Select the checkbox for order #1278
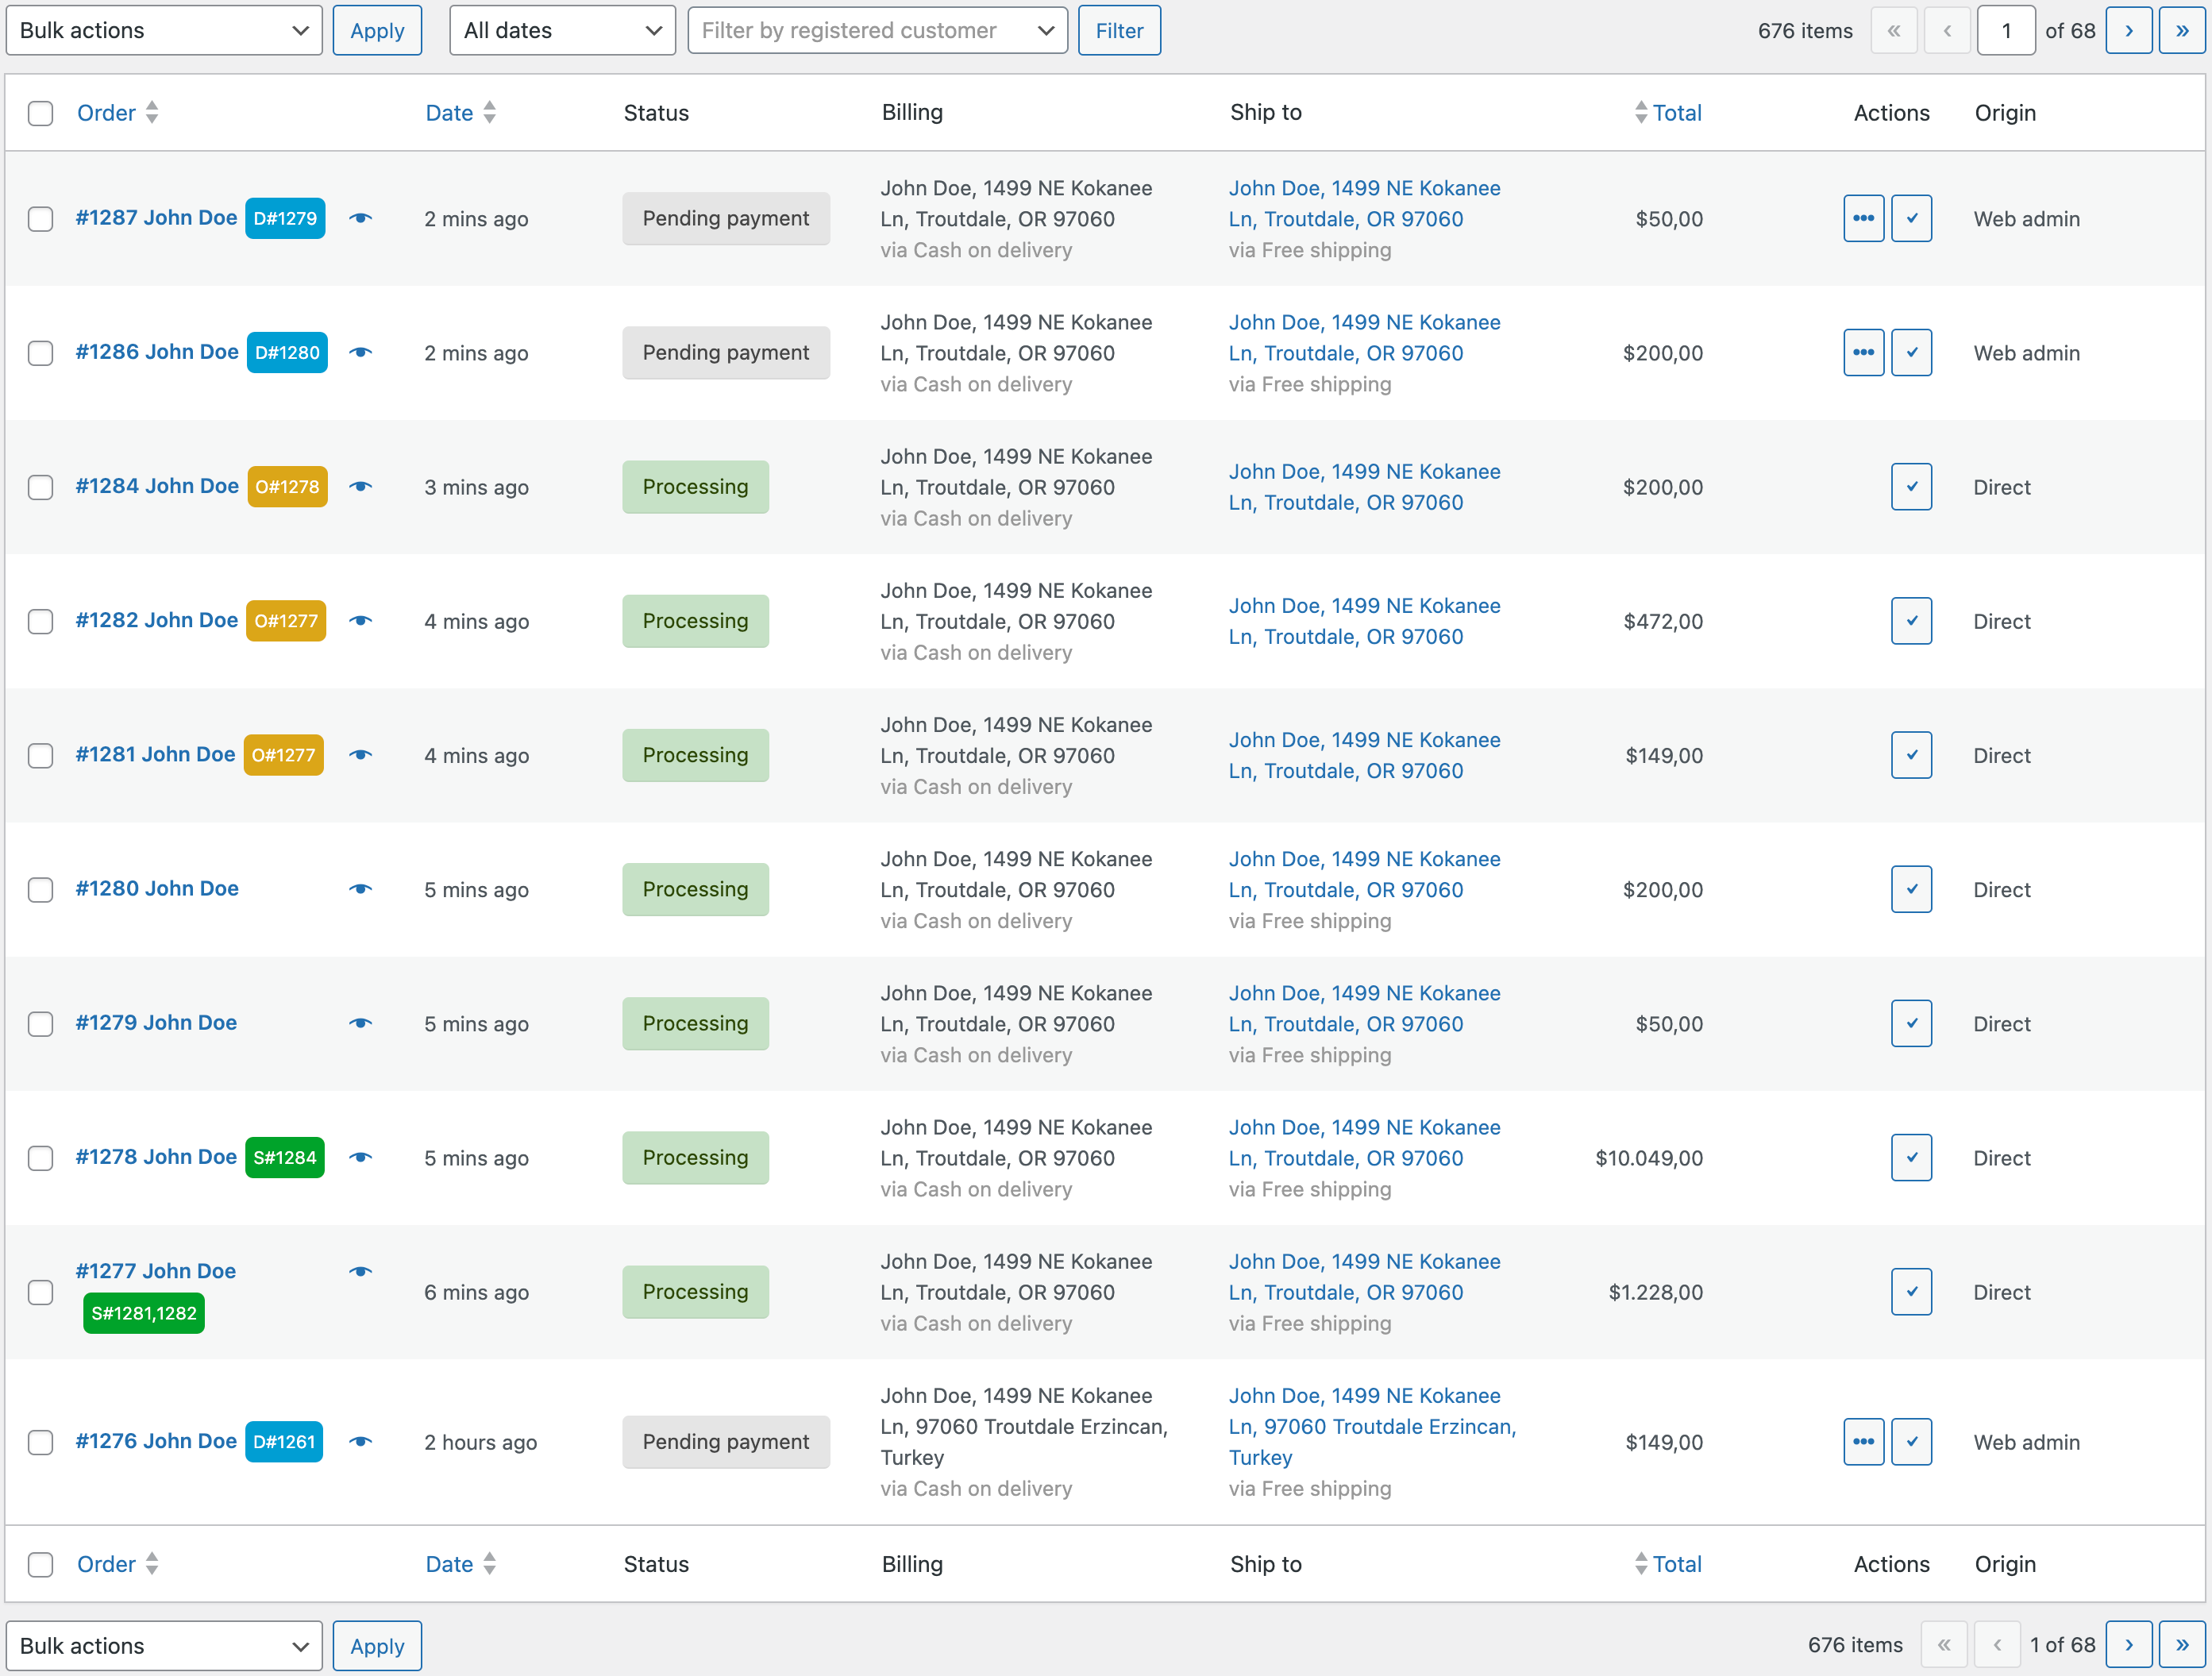 pyautogui.click(x=42, y=1157)
